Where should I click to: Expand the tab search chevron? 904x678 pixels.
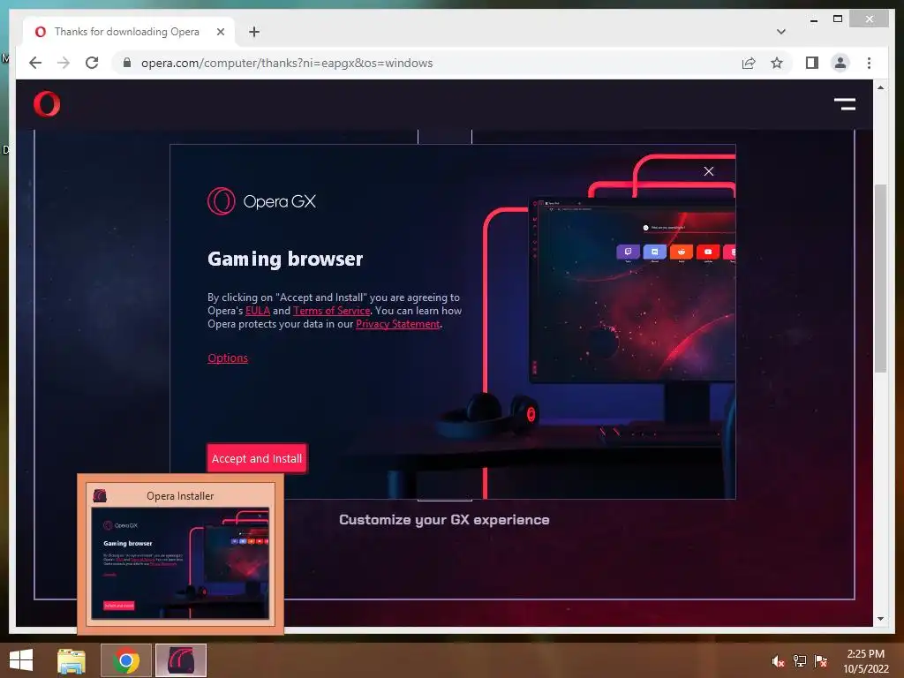coord(780,32)
